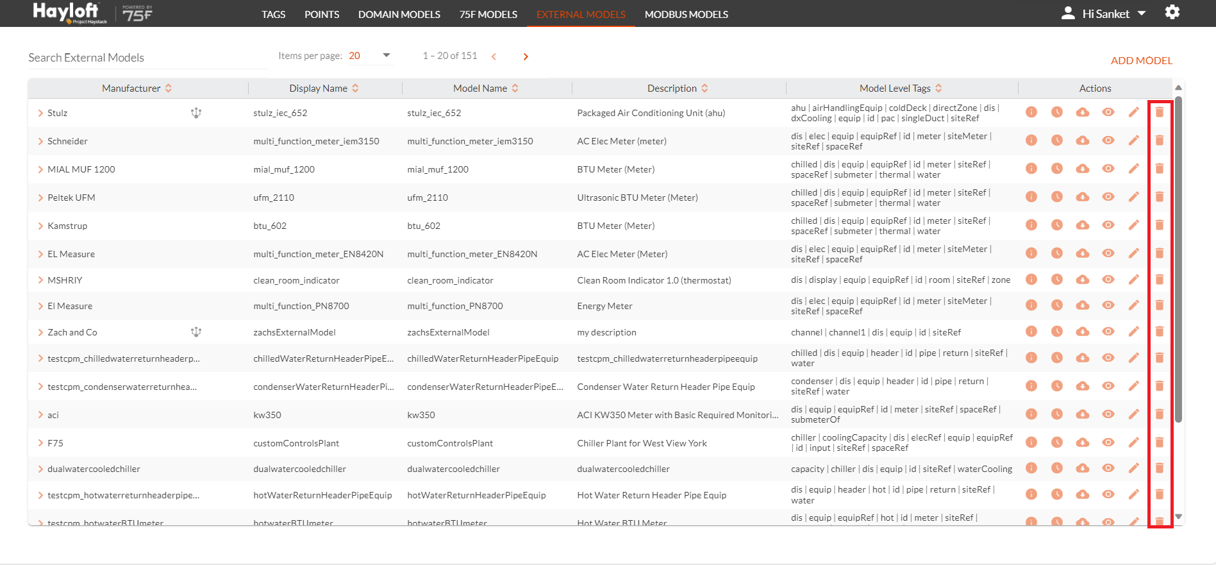Click cloud download icon for Kamstrup row
This screenshot has height=565, width=1216.
1083,225
